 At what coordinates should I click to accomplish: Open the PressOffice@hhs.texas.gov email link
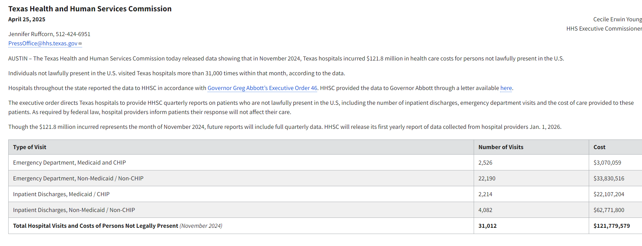click(43, 43)
